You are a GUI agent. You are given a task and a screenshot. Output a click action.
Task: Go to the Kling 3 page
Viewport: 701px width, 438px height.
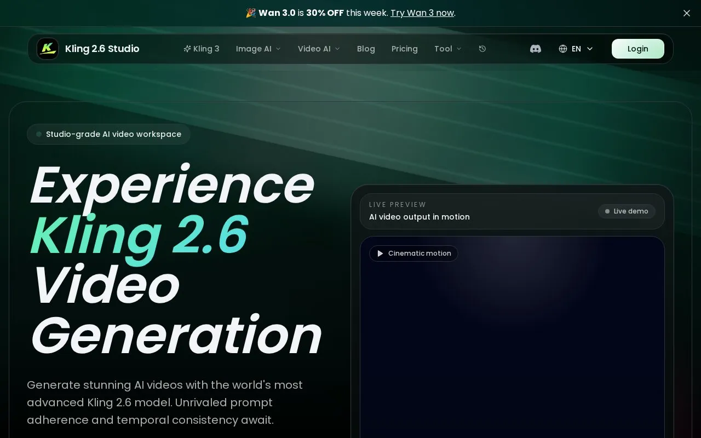point(202,49)
